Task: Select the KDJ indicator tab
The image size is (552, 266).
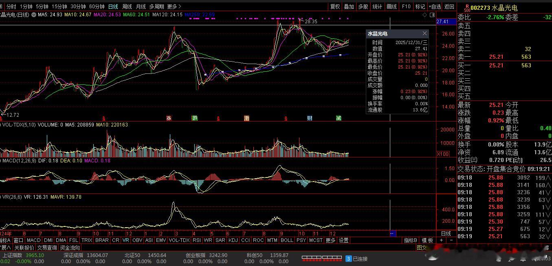Action: pos(233,240)
